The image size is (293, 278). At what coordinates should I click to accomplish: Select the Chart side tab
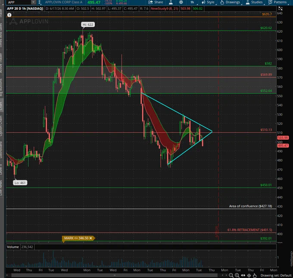[x=1, y=106]
